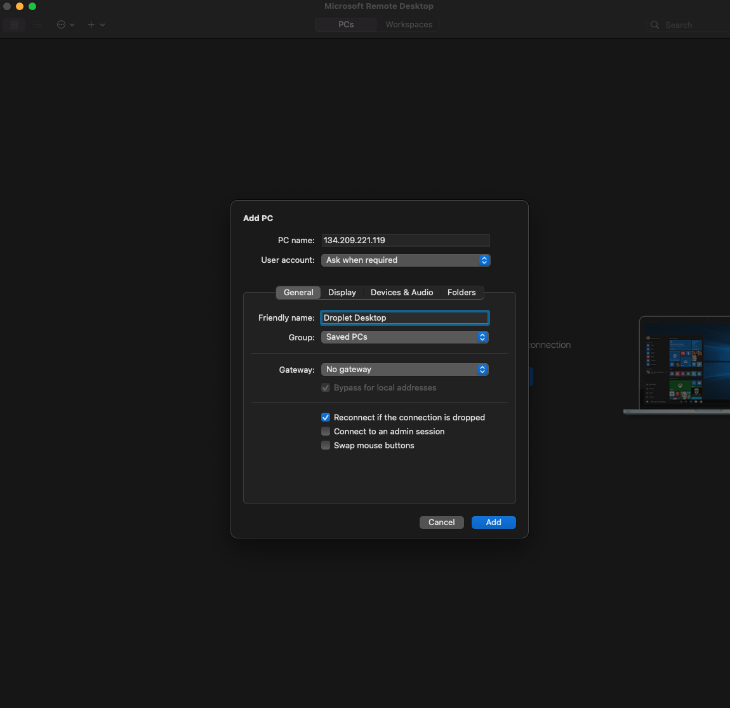Uncheck Reconnect if the connection is dropped
The image size is (730, 708).
[x=326, y=417]
